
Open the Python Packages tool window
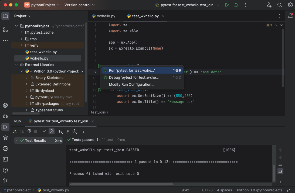[5, 138]
